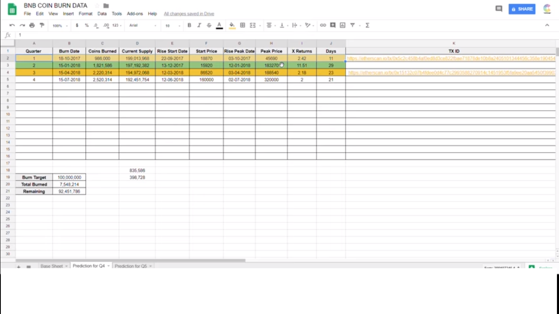Open the text color picker
Viewport: 559px width, 314px height.
point(219,25)
